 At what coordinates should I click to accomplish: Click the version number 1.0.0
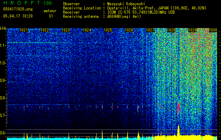click(48, 3)
